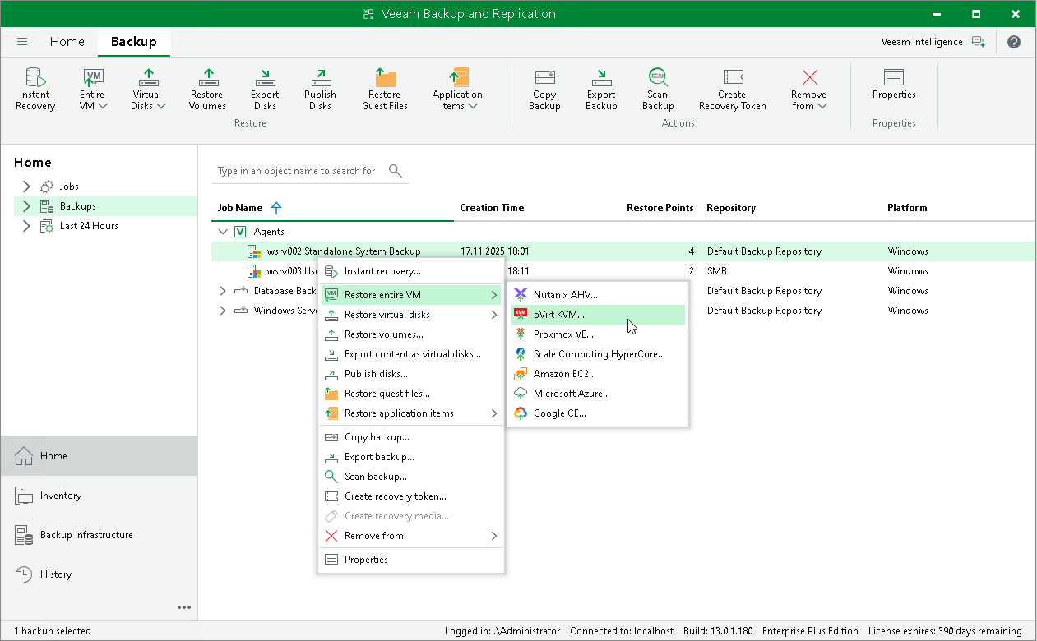Expand the Windows Server row
This screenshot has height=641, width=1037.
(x=222, y=311)
